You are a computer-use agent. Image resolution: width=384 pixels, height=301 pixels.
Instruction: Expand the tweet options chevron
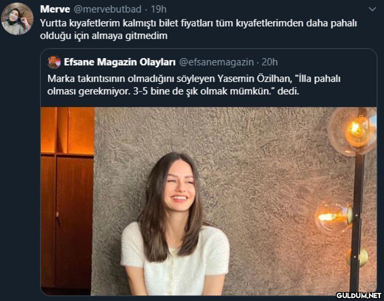click(372, 9)
